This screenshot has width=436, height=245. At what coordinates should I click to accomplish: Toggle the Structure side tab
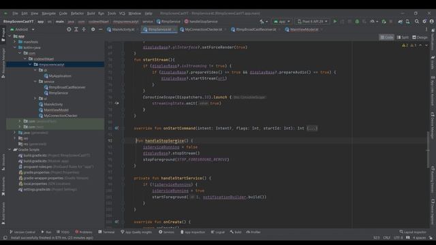[x=3, y=163]
